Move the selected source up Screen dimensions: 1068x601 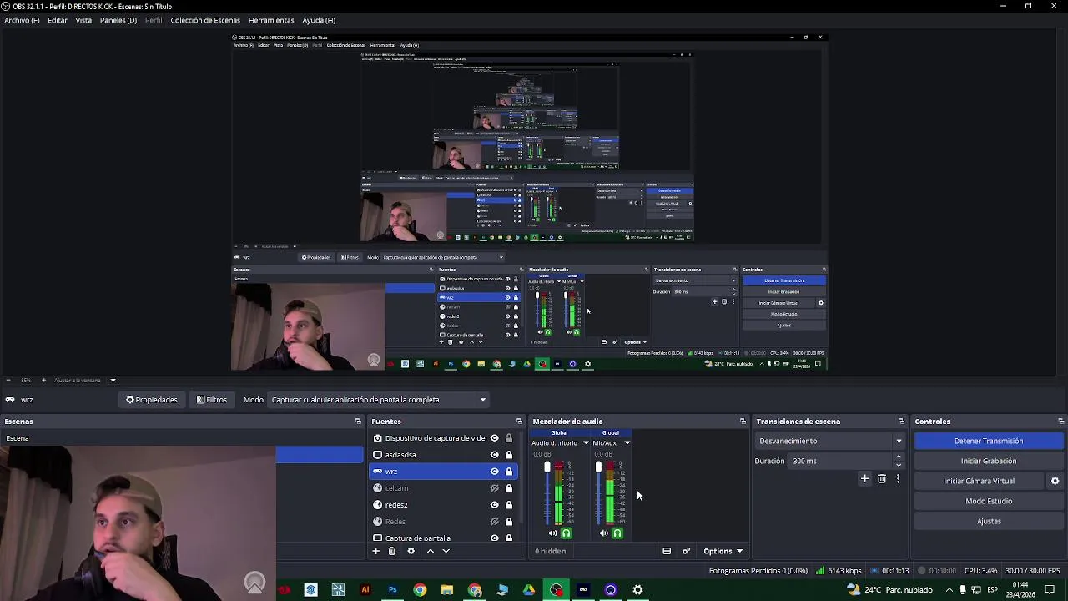click(x=431, y=551)
